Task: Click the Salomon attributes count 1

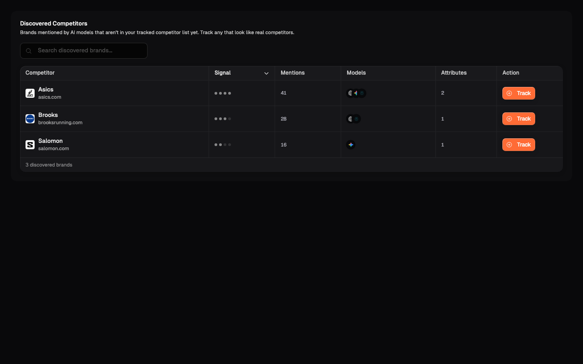Action: pyautogui.click(x=442, y=145)
